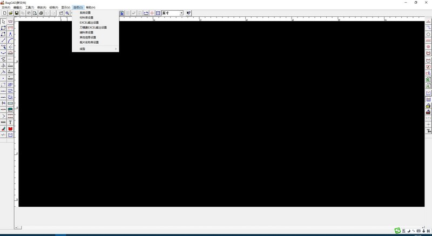Toggle the grid display icon

(x=158, y=13)
